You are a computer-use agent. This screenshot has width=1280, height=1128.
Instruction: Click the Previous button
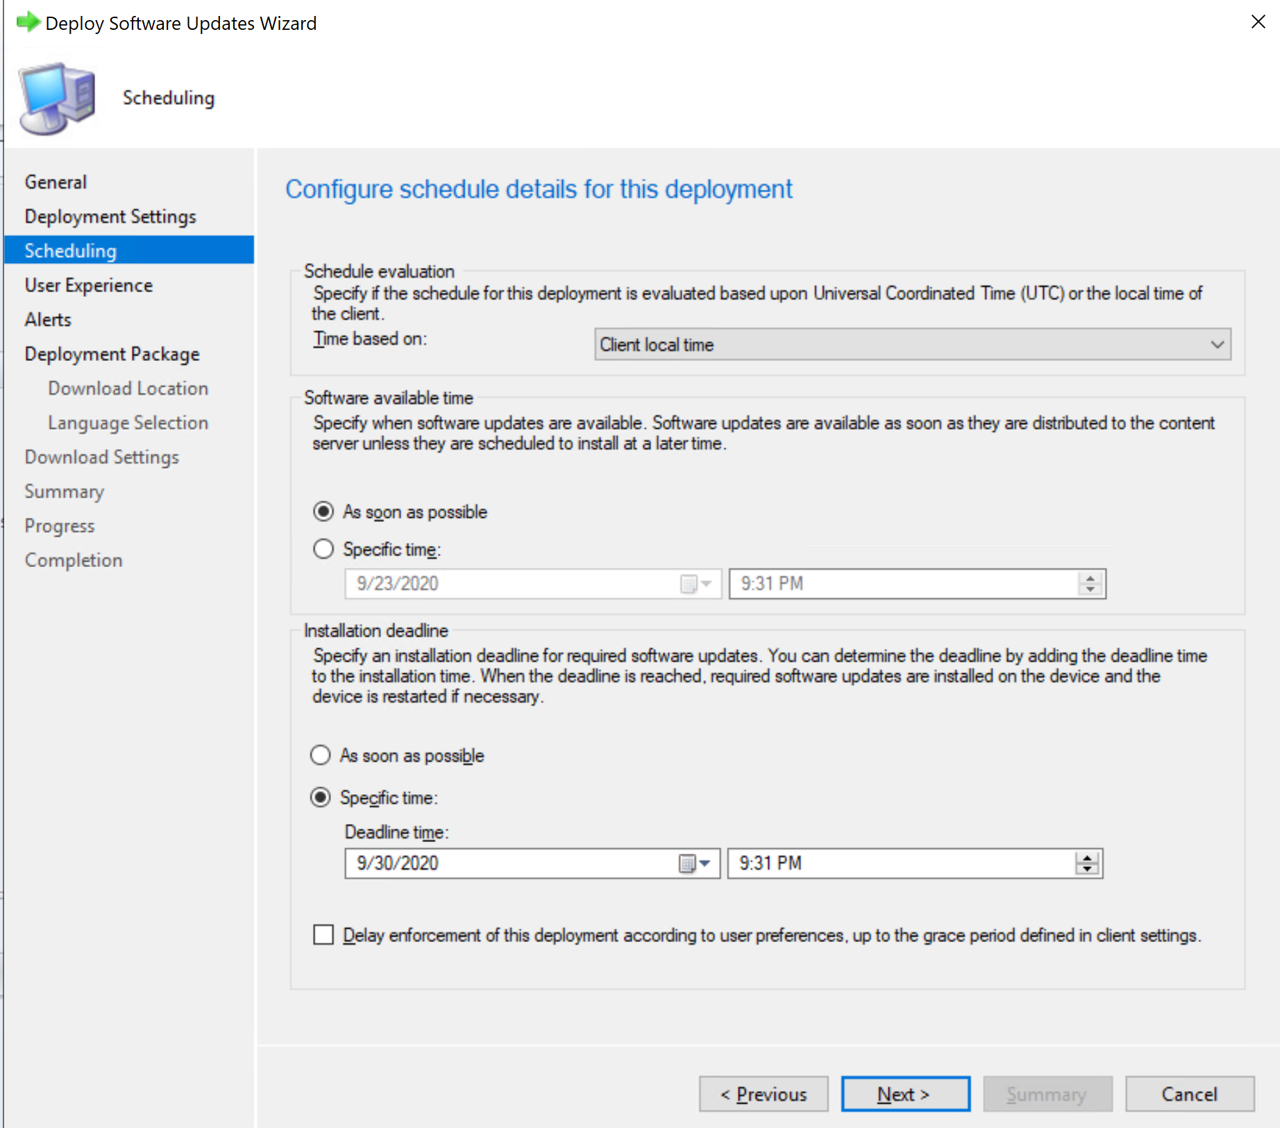(763, 1094)
